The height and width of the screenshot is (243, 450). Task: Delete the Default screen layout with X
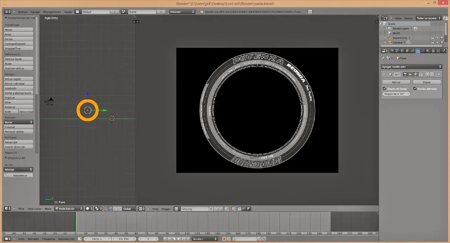pos(117,12)
